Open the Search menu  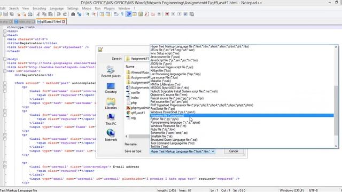pyautogui.click(x=14, y=9)
